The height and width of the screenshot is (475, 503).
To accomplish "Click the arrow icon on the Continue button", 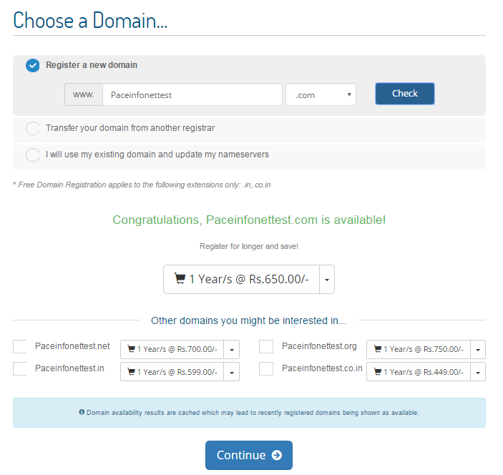I will click(x=277, y=456).
